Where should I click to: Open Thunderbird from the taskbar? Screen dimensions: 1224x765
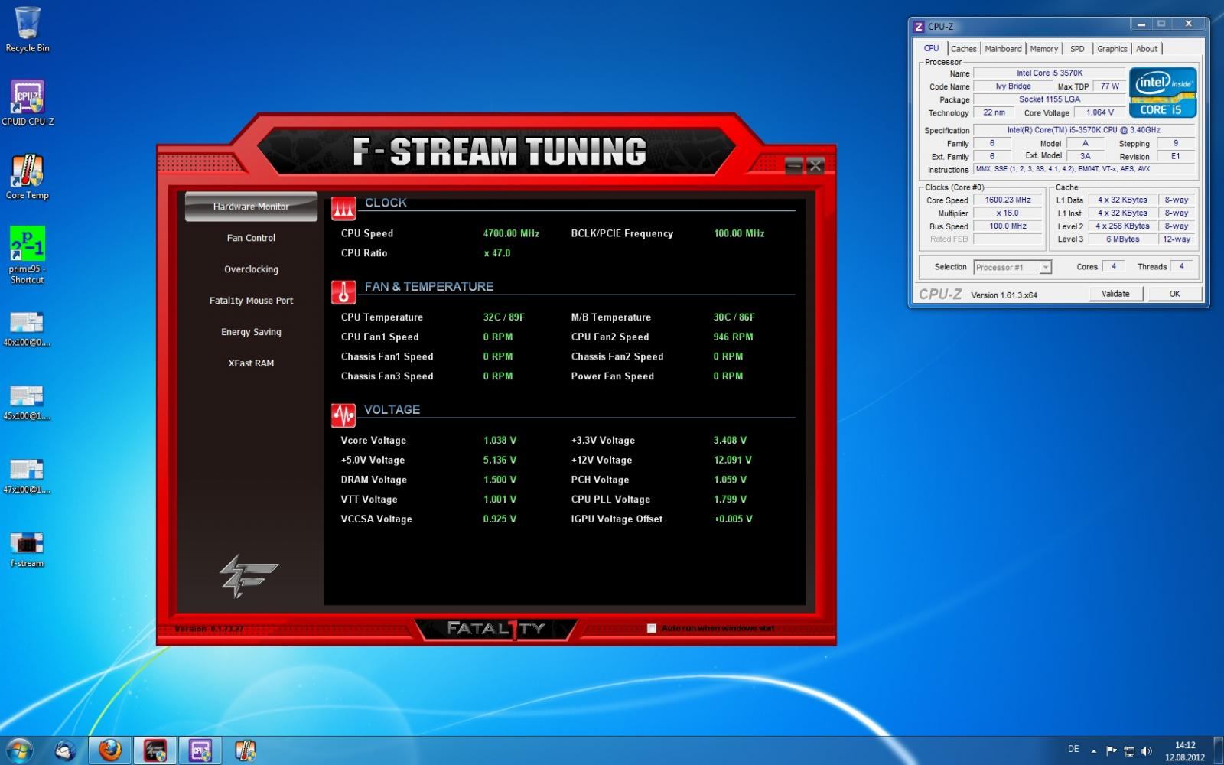point(65,750)
